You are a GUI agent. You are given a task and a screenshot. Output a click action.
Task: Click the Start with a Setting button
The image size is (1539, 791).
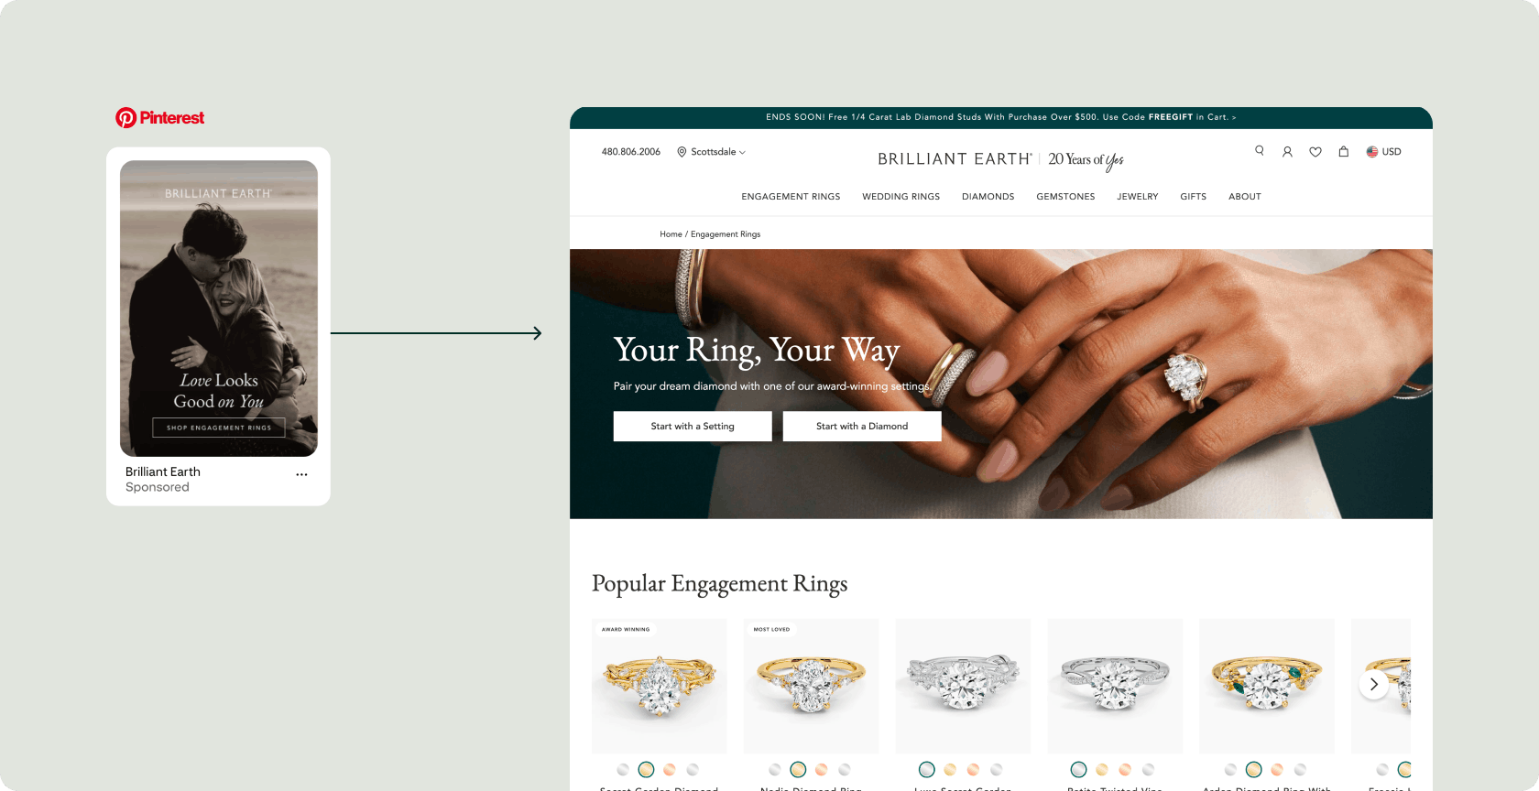point(693,427)
